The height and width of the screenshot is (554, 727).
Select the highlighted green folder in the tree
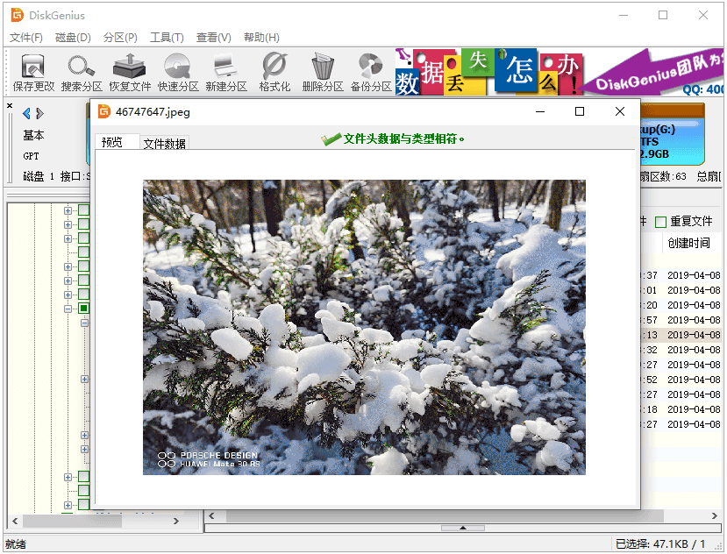point(84,309)
